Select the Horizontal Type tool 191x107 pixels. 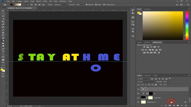point(3,51)
